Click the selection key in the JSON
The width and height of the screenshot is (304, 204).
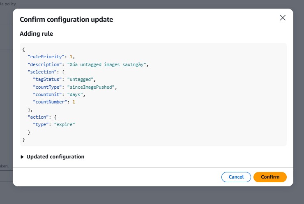click(x=40, y=72)
